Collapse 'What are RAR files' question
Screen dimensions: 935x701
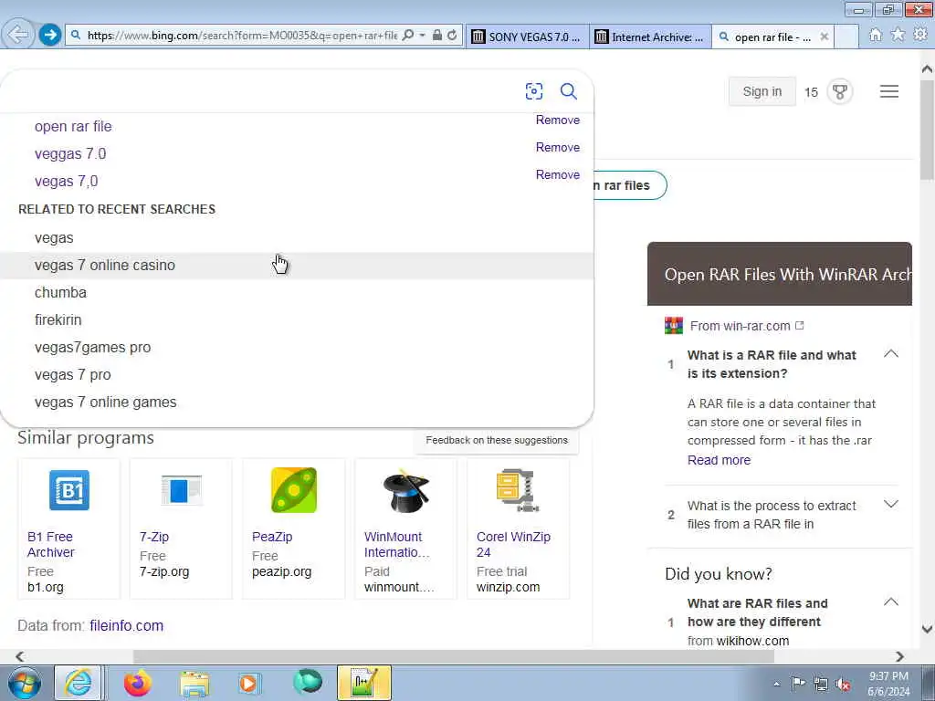tap(891, 602)
